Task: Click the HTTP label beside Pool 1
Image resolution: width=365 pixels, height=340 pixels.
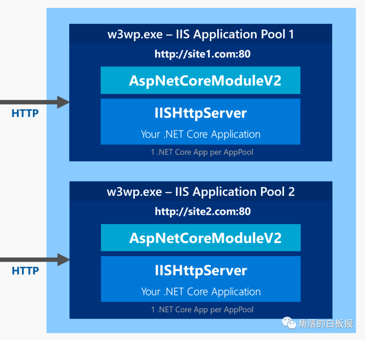Action: coord(25,113)
